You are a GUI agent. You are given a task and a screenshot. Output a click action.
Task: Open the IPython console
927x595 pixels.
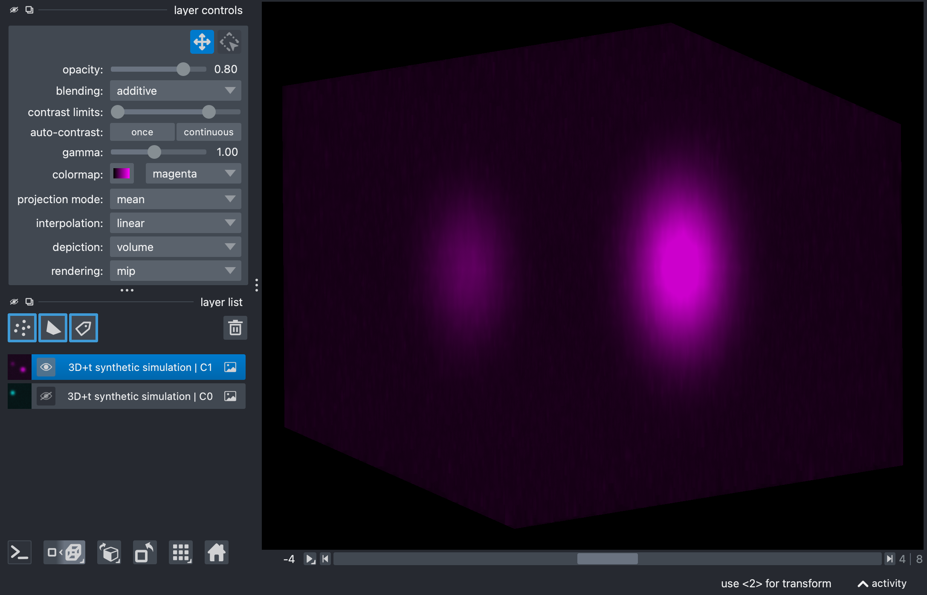pyautogui.click(x=20, y=552)
